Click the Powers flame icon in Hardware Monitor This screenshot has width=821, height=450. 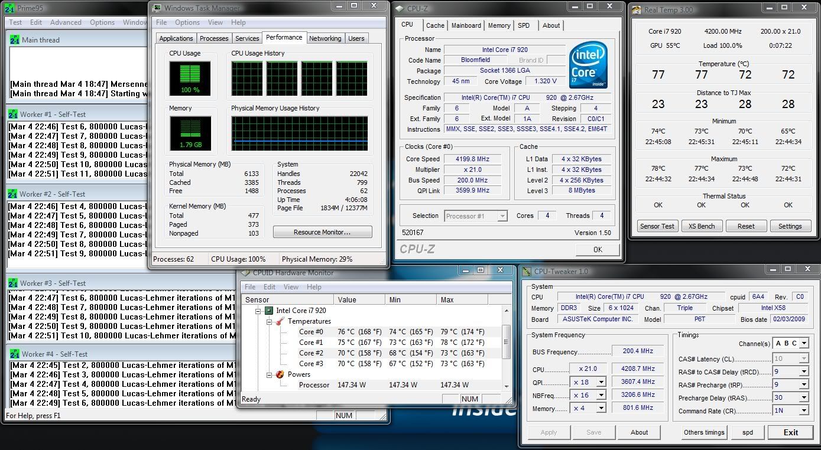point(280,374)
